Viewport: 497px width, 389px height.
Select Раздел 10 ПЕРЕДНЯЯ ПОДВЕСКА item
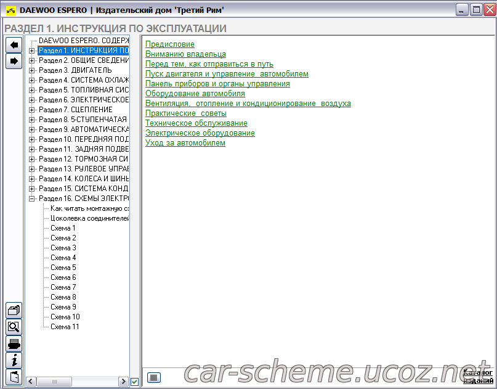[84, 139]
